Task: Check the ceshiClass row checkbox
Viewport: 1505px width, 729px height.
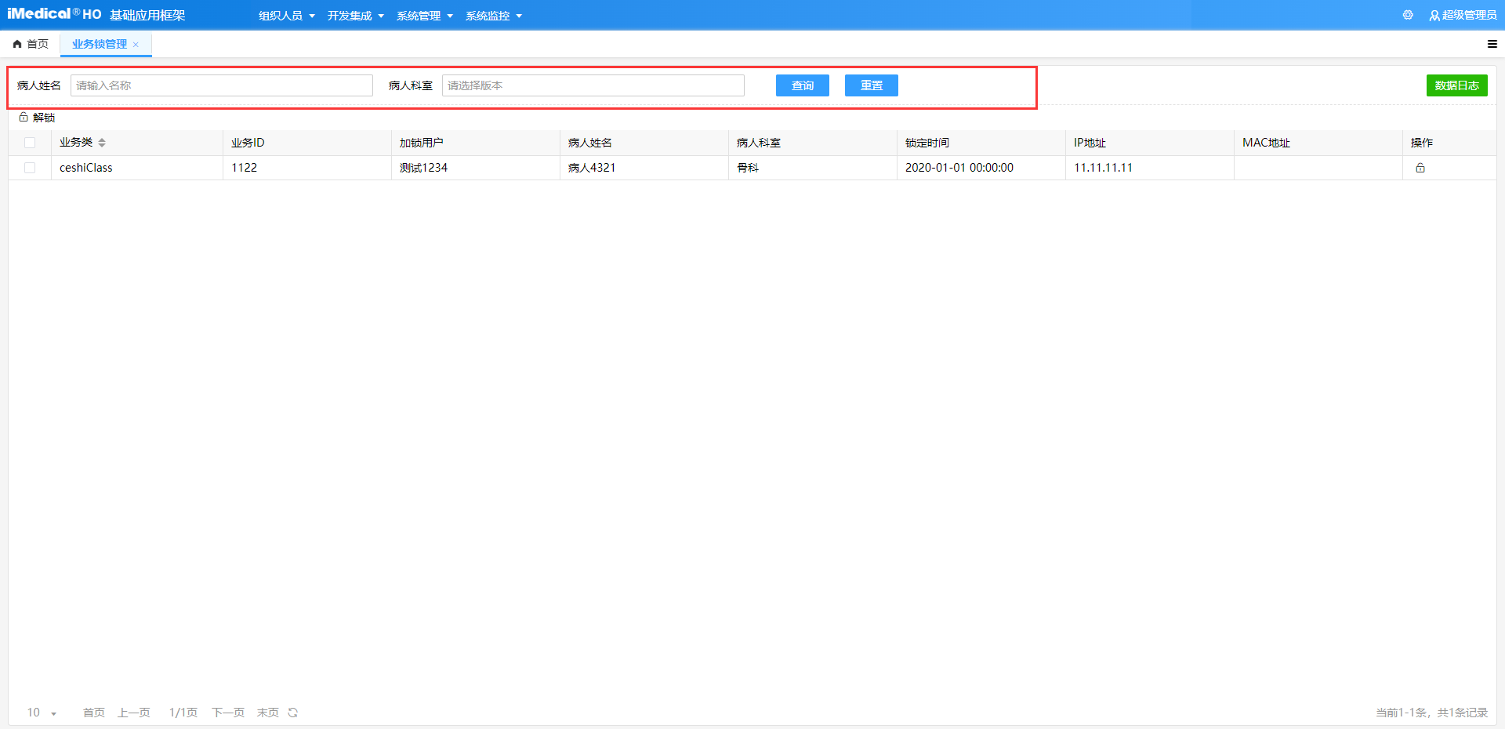Action: tap(30, 168)
